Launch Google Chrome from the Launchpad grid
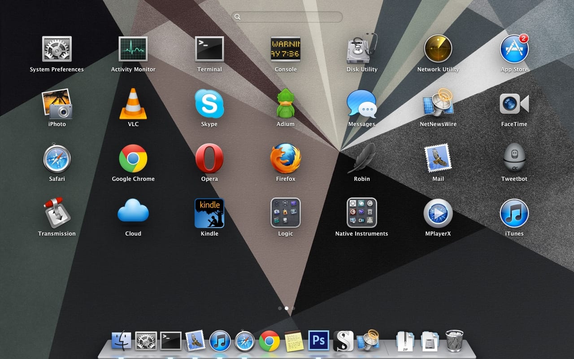The image size is (574, 359). click(x=133, y=158)
